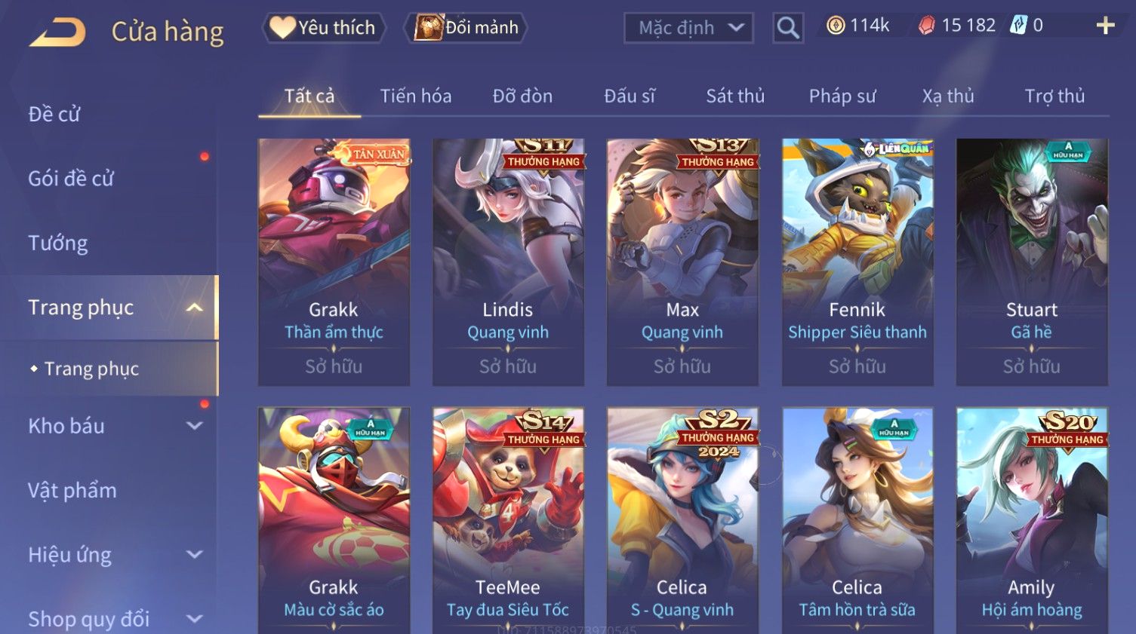
Task: Open the Mặc định sort dropdown
Action: 688,29
